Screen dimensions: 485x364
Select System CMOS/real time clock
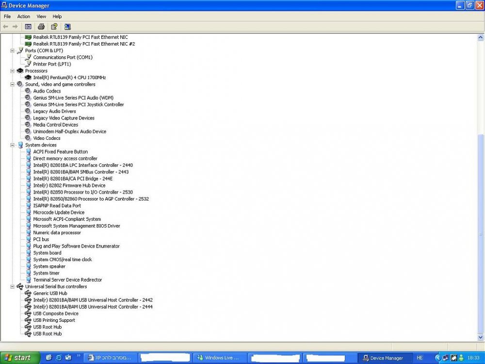pos(63,260)
